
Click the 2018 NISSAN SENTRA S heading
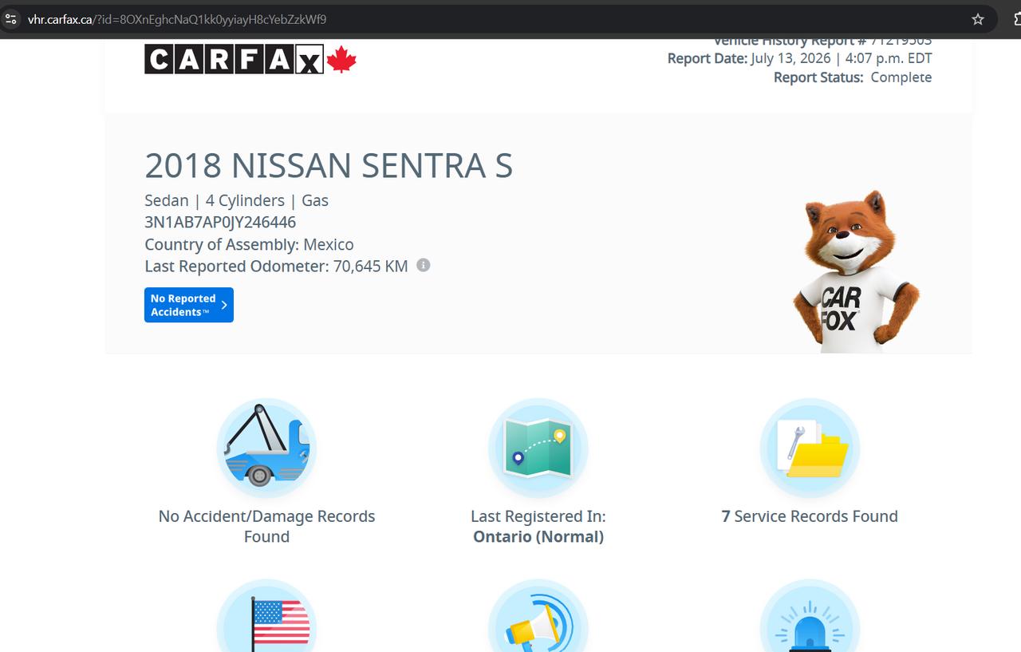click(x=329, y=165)
